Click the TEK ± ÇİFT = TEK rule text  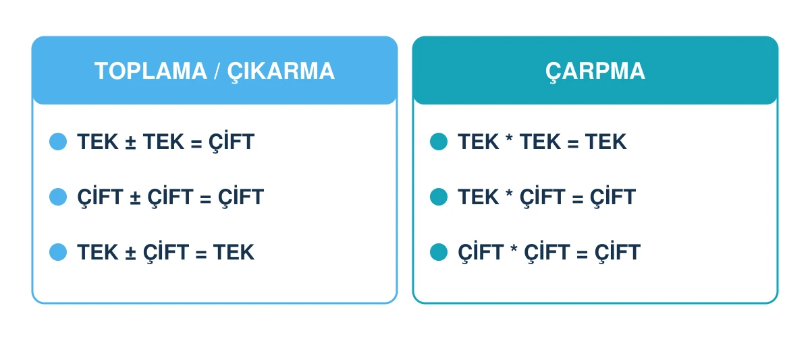pos(166,252)
